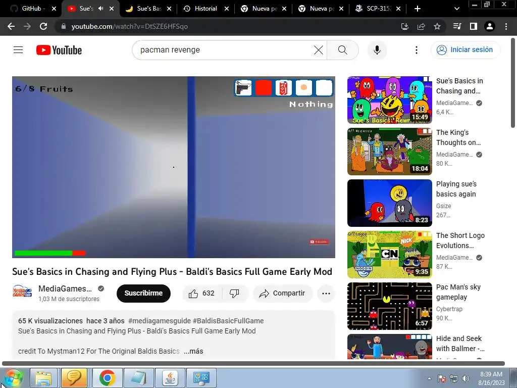Open Sue's Basics in Chasing 15:49 thumbnail
This screenshot has height=388, width=517.
[390, 100]
